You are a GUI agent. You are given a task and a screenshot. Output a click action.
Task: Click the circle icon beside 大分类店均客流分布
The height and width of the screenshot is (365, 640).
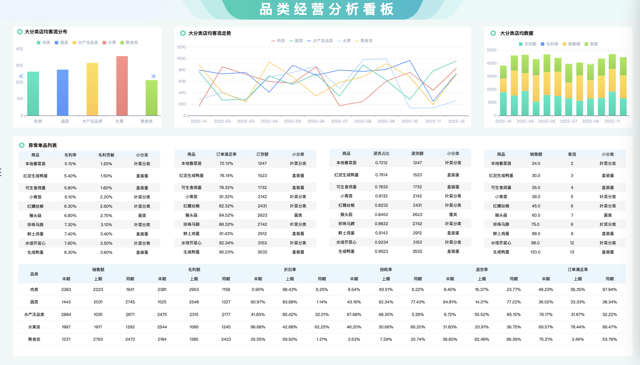(20, 32)
